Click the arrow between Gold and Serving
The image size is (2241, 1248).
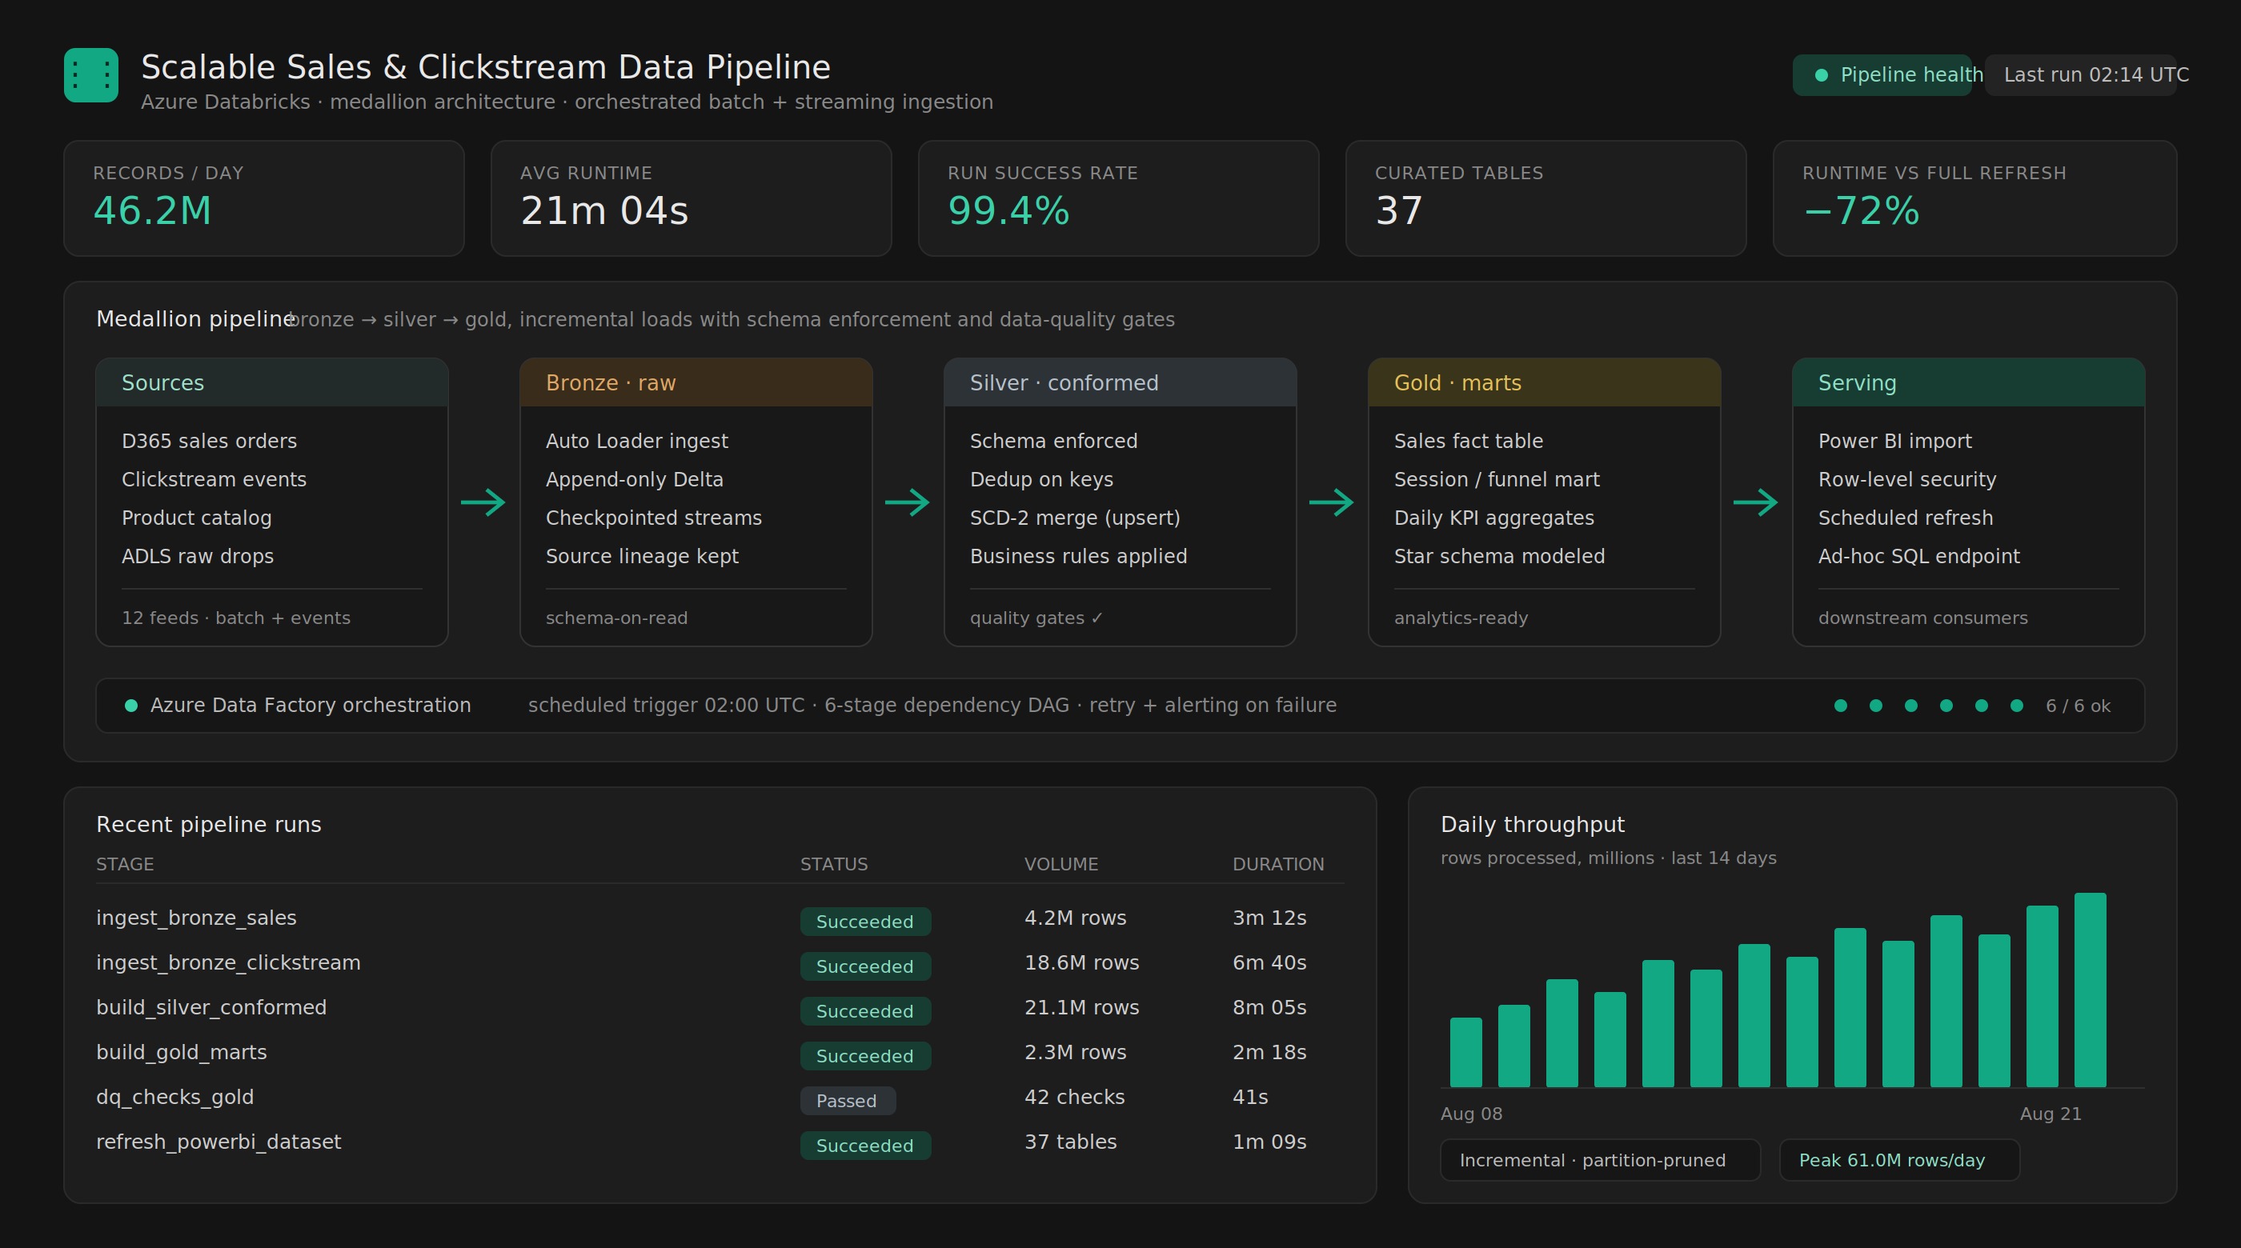[x=1755, y=502]
